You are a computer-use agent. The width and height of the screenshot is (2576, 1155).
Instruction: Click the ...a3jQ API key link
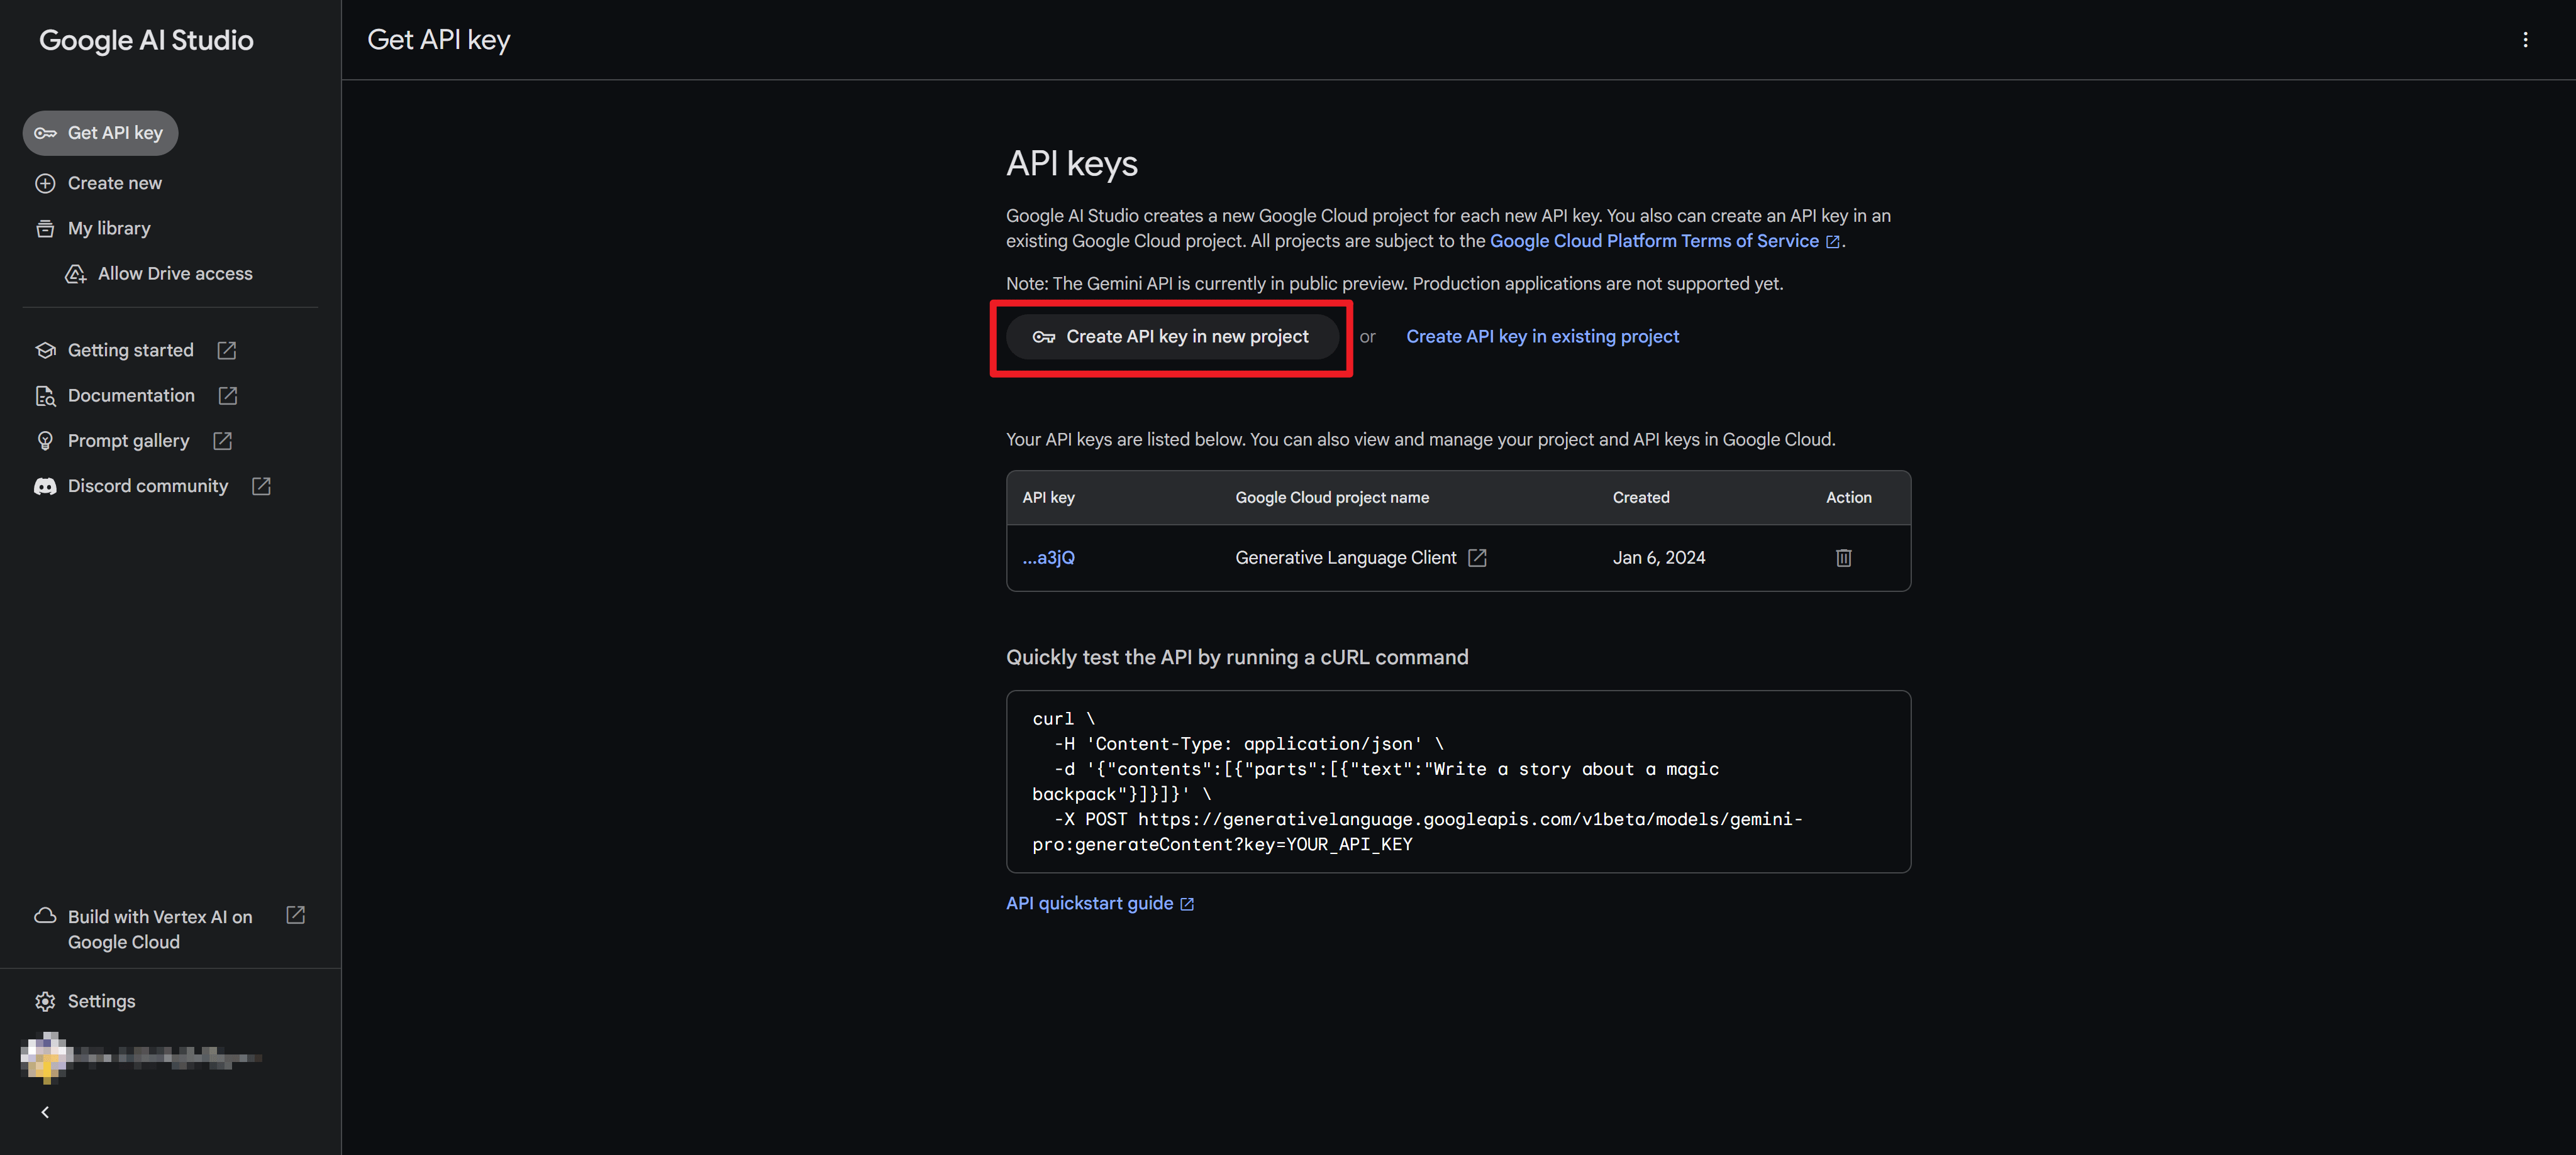point(1048,557)
